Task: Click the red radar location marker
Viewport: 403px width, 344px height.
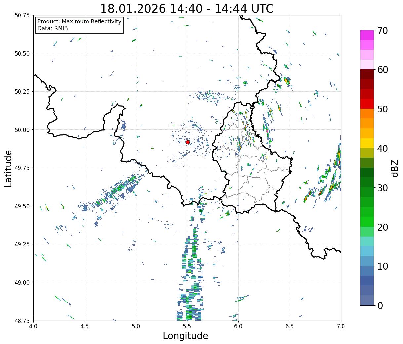Action: pyautogui.click(x=188, y=142)
